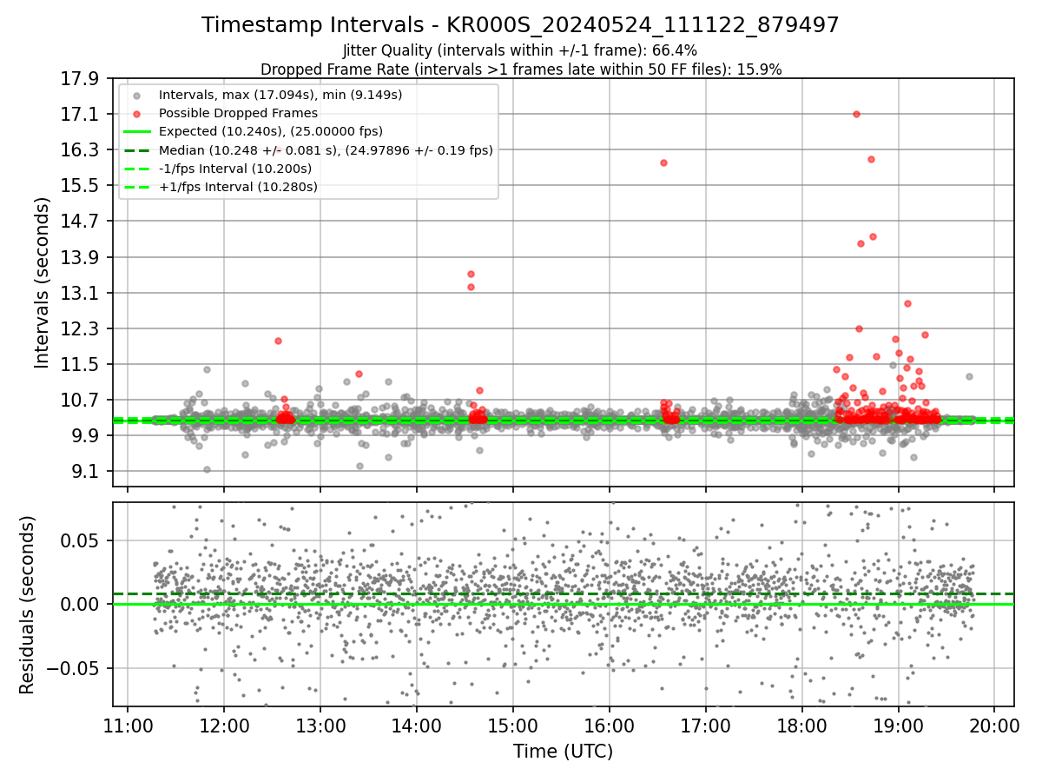Click the gray point at 11.2s right of 19:30
Viewport: 1042px width, 782px height.
969,376
